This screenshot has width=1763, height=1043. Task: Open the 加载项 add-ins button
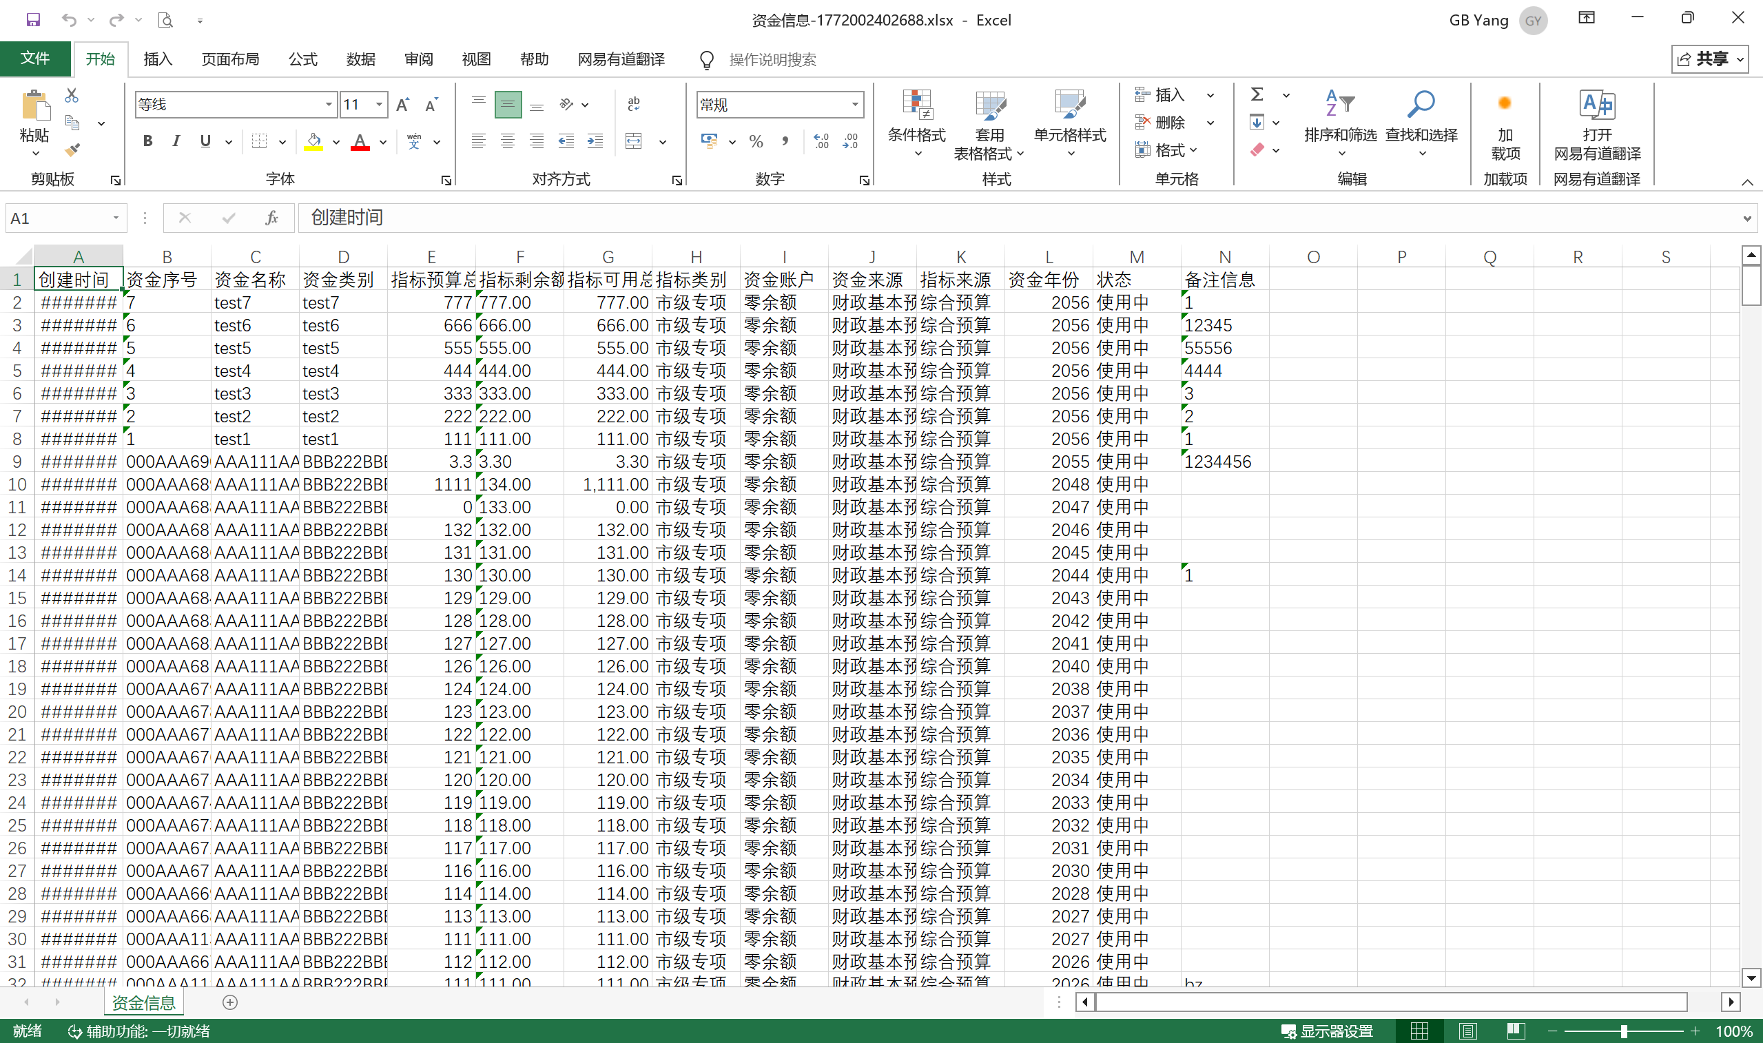[x=1505, y=126]
